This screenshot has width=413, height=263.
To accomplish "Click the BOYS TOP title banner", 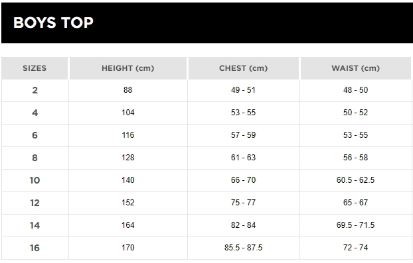I will point(207,23).
